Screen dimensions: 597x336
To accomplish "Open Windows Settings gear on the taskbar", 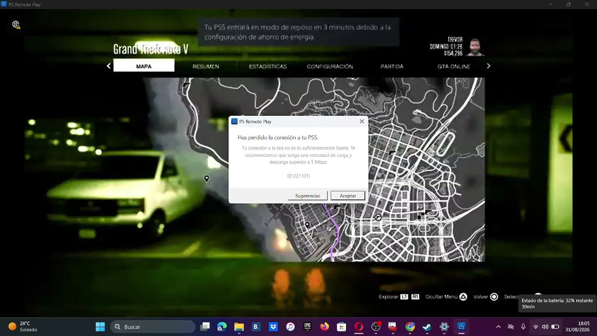I will (x=444, y=327).
